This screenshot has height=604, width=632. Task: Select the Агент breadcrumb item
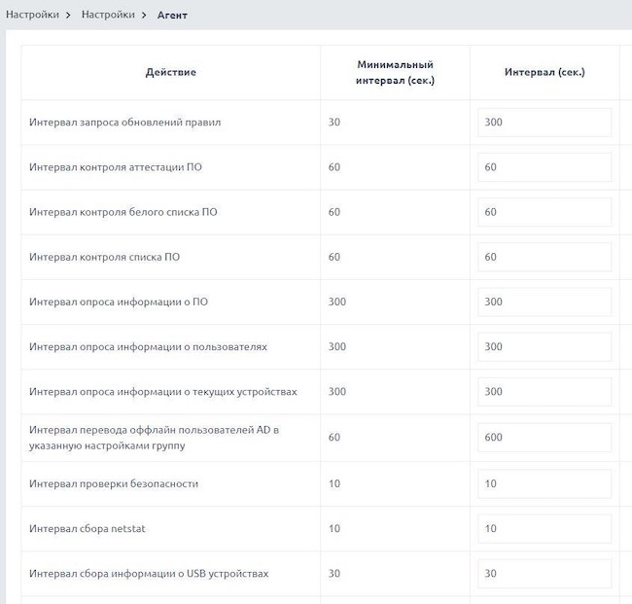172,15
